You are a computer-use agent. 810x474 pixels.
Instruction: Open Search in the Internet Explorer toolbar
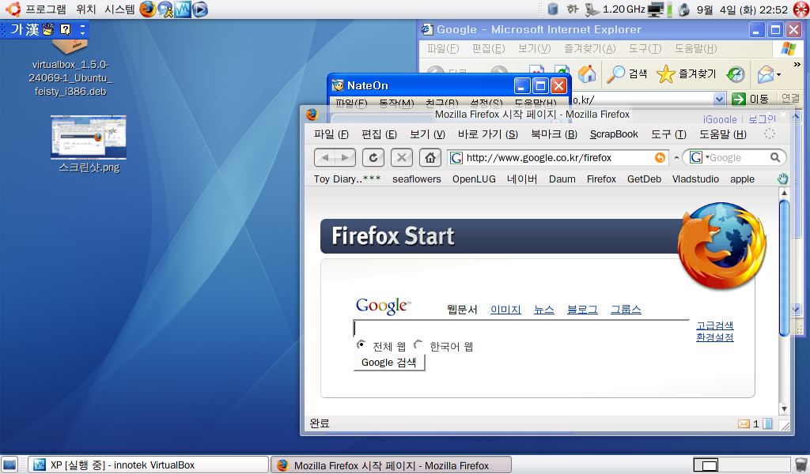click(x=626, y=74)
